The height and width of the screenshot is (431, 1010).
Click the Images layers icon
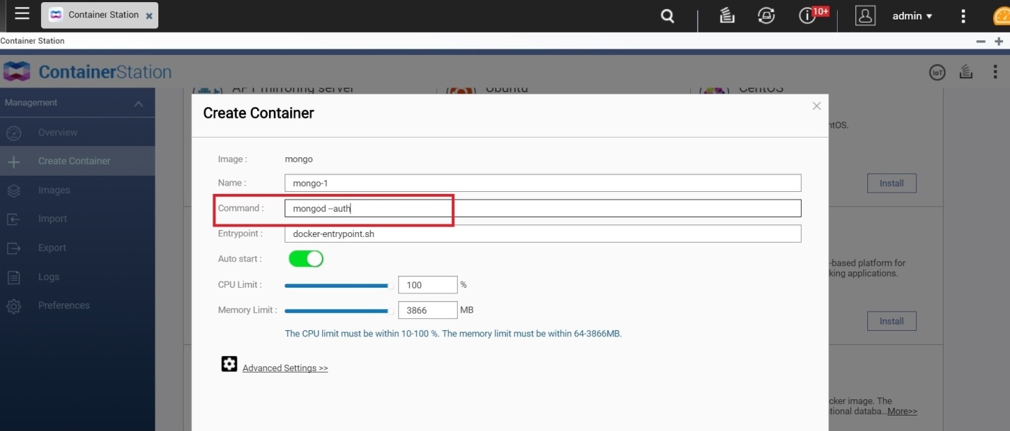pos(14,190)
